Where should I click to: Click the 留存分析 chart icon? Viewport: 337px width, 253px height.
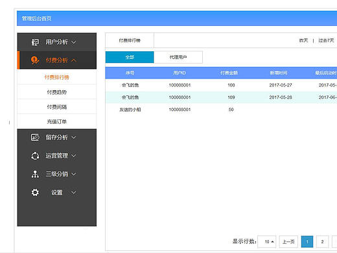click(x=35, y=137)
